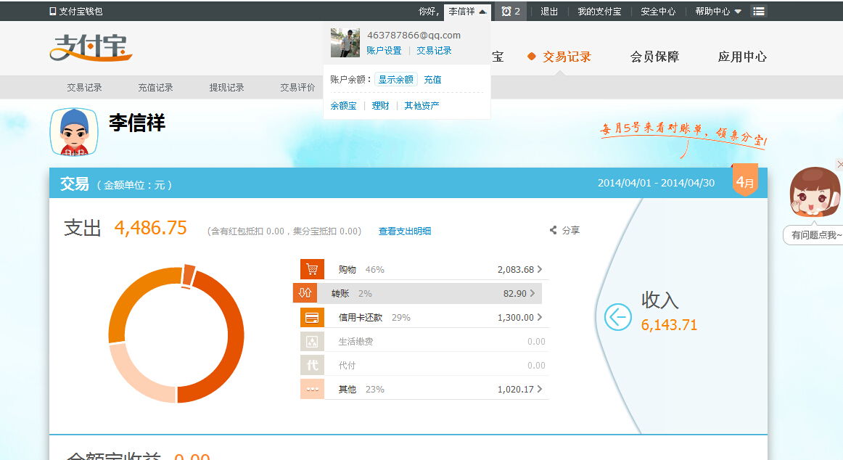Open the 会员保障 main tab
This screenshot has width=843, height=460.
pos(654,57)
